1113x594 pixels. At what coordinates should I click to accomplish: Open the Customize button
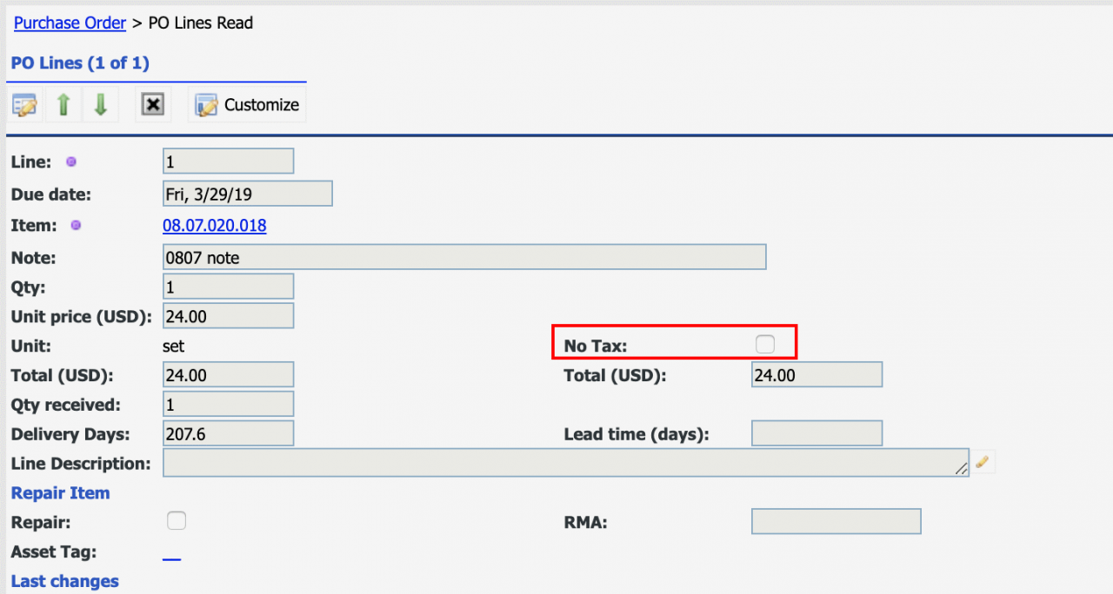248,105
